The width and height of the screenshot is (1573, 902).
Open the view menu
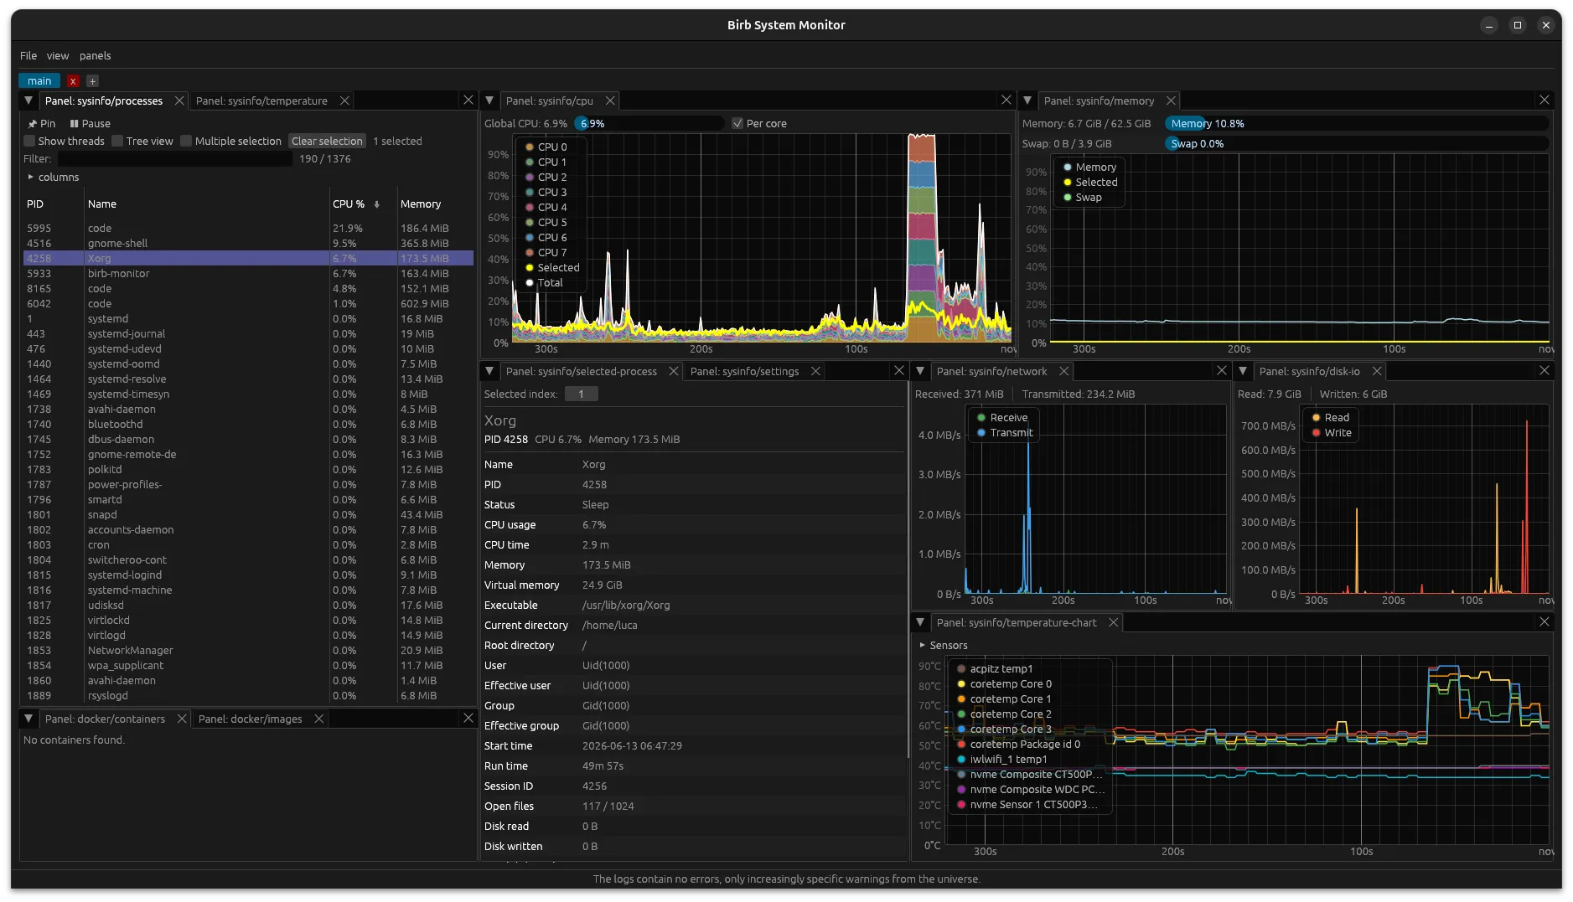tap(58, 55)
